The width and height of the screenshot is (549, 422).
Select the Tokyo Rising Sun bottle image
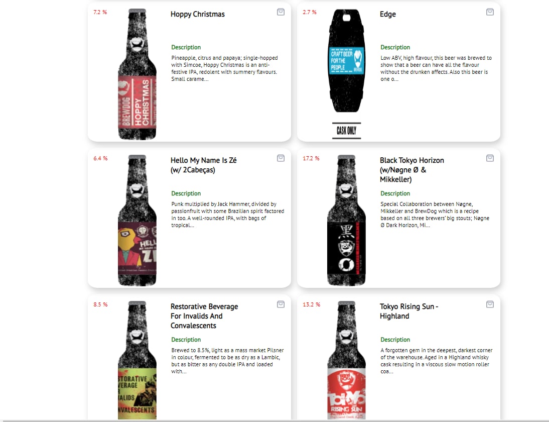(347, 360)
